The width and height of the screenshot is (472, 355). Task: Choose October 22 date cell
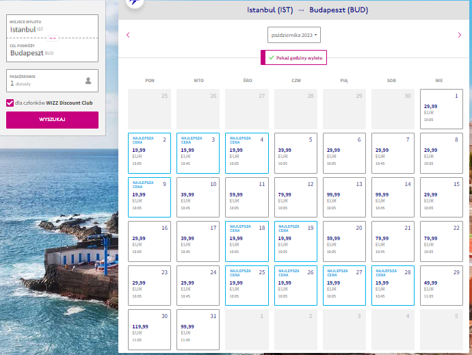442,241
